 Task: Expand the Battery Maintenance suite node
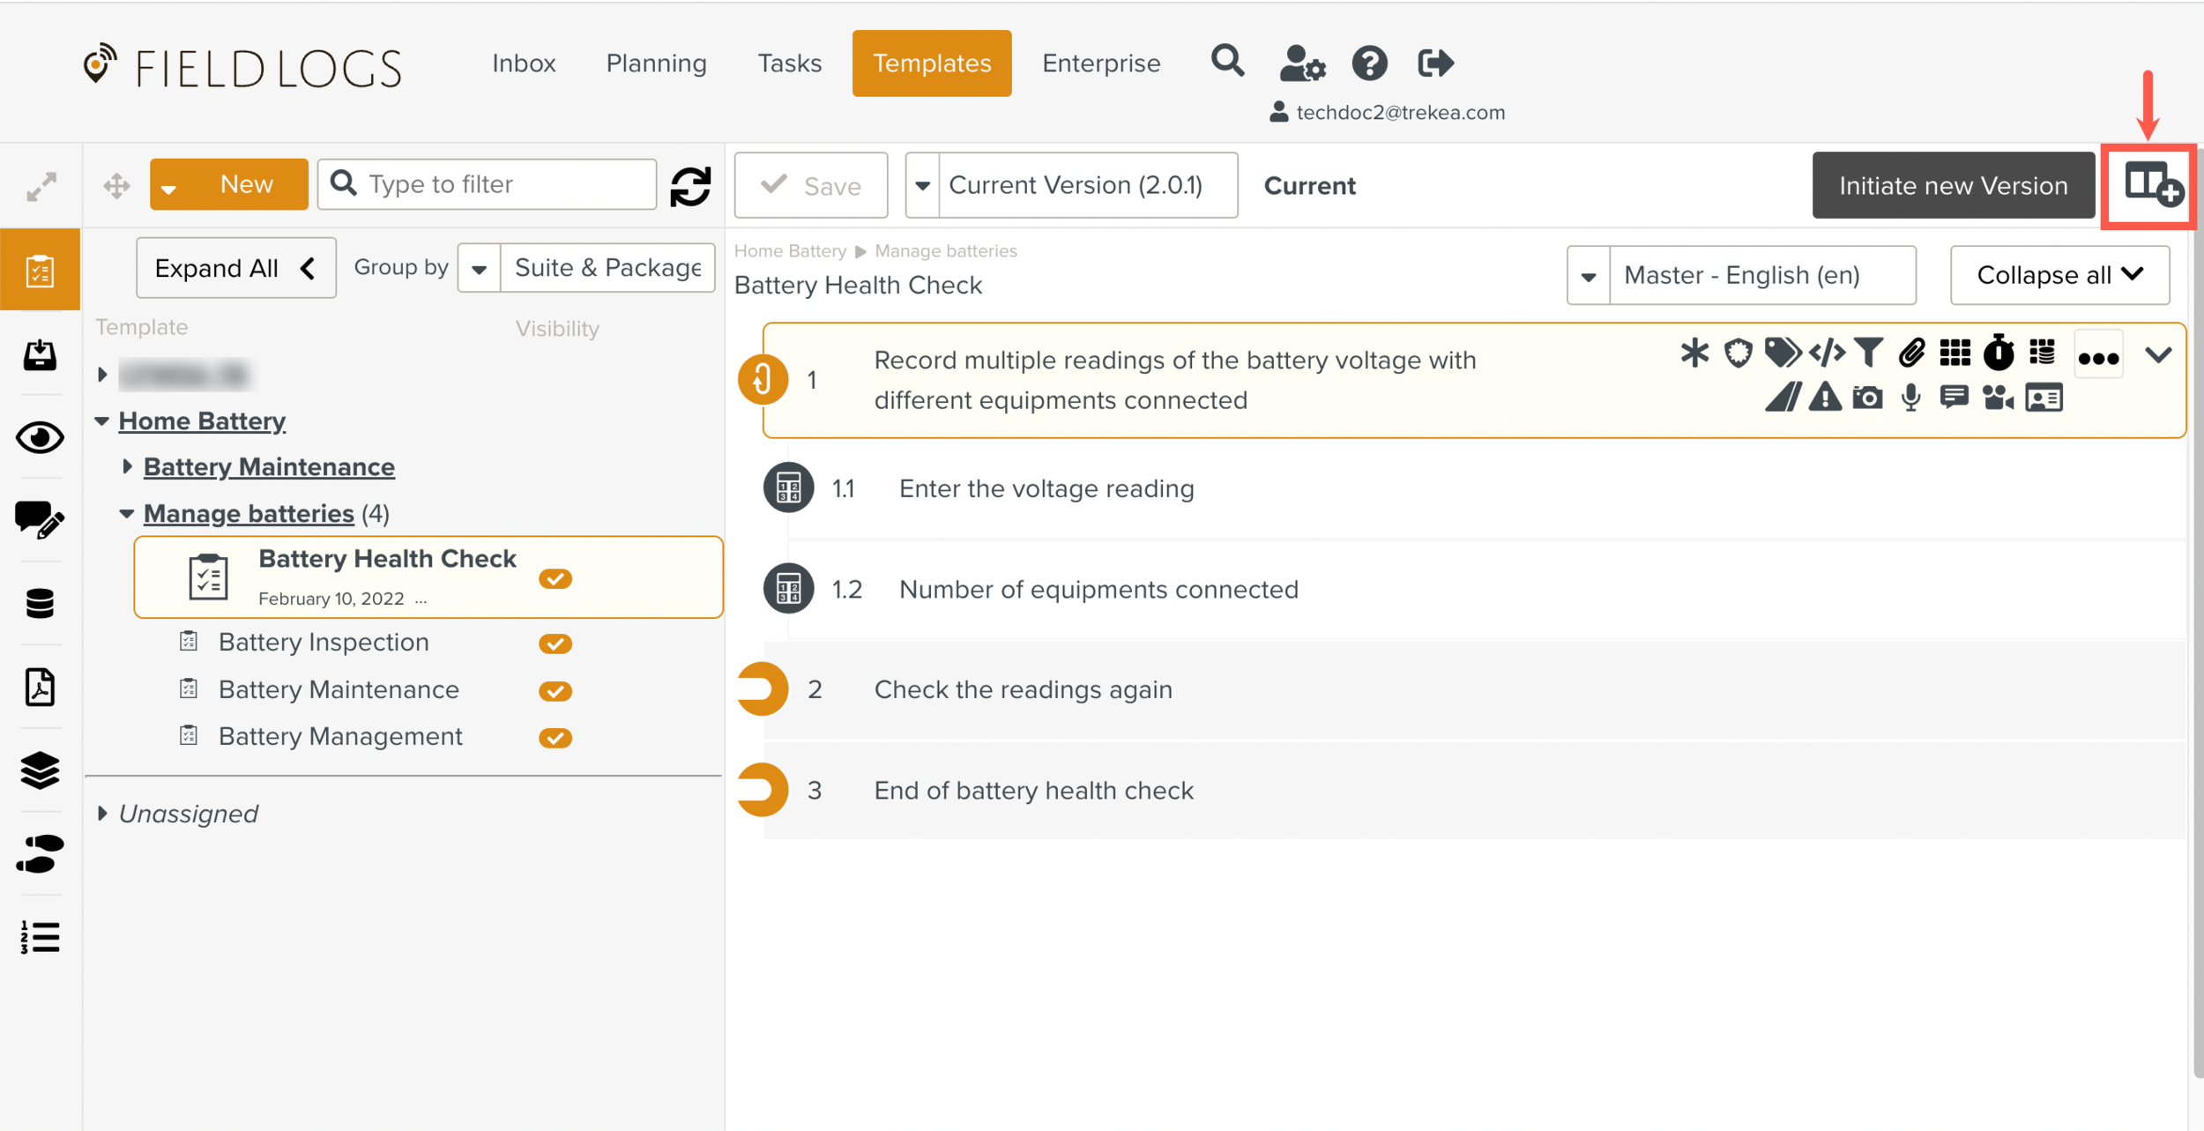click(127, 466)
